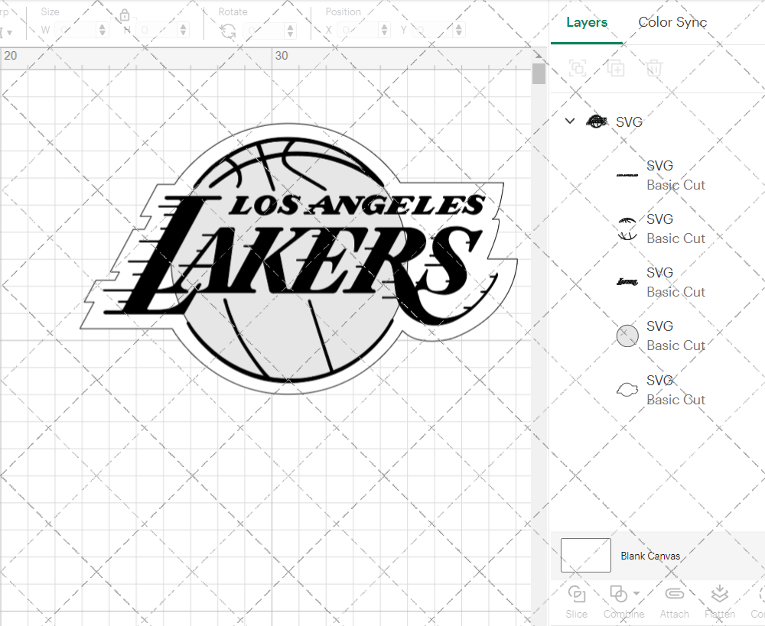
Task: Select the top SVG group label
Action: click(x=629, y=122)
